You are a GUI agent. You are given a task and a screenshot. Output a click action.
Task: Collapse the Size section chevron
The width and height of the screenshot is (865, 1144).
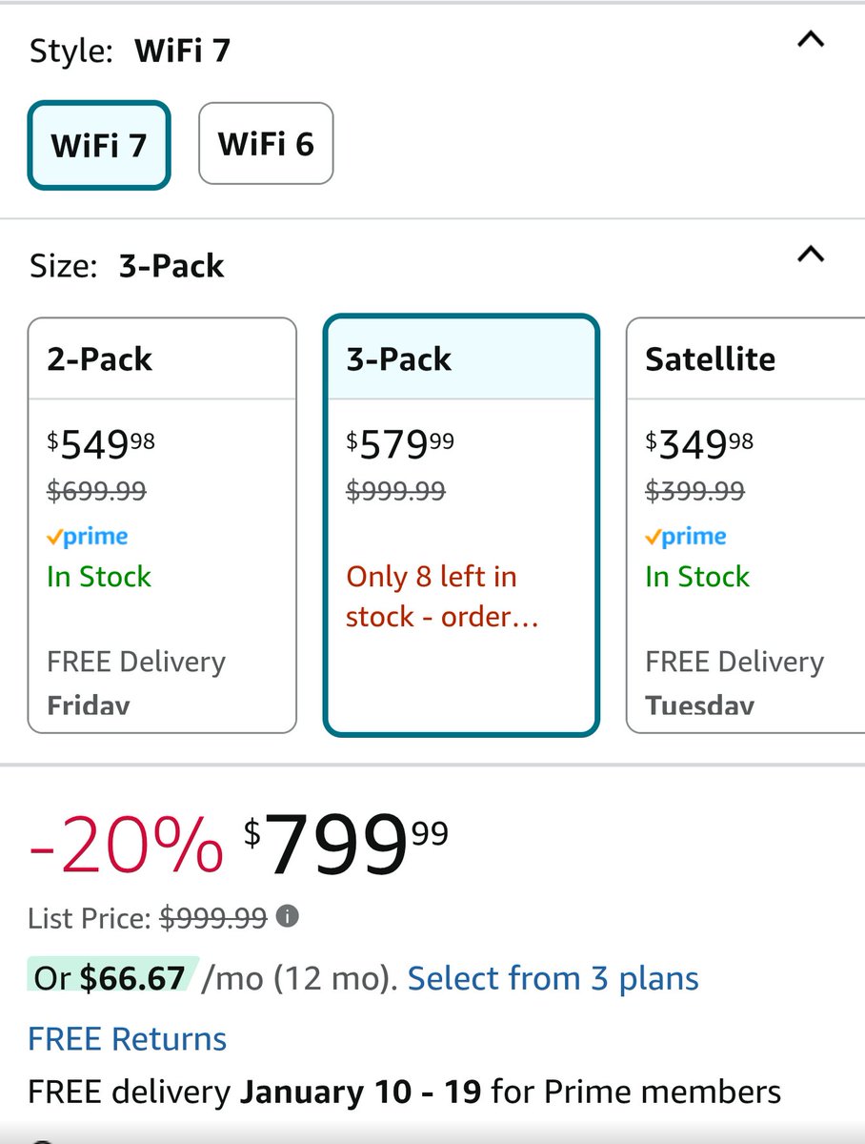[810, 255]
